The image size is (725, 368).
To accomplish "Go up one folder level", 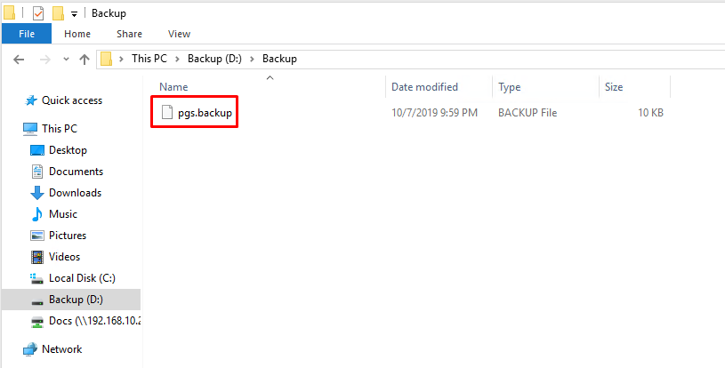I will pos(85,59).
